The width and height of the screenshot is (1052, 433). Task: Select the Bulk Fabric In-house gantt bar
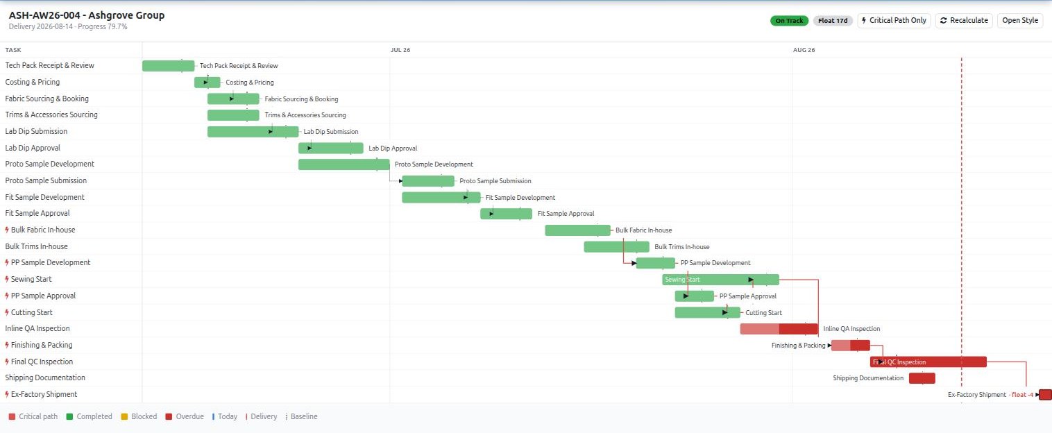(x=577, y=230)
